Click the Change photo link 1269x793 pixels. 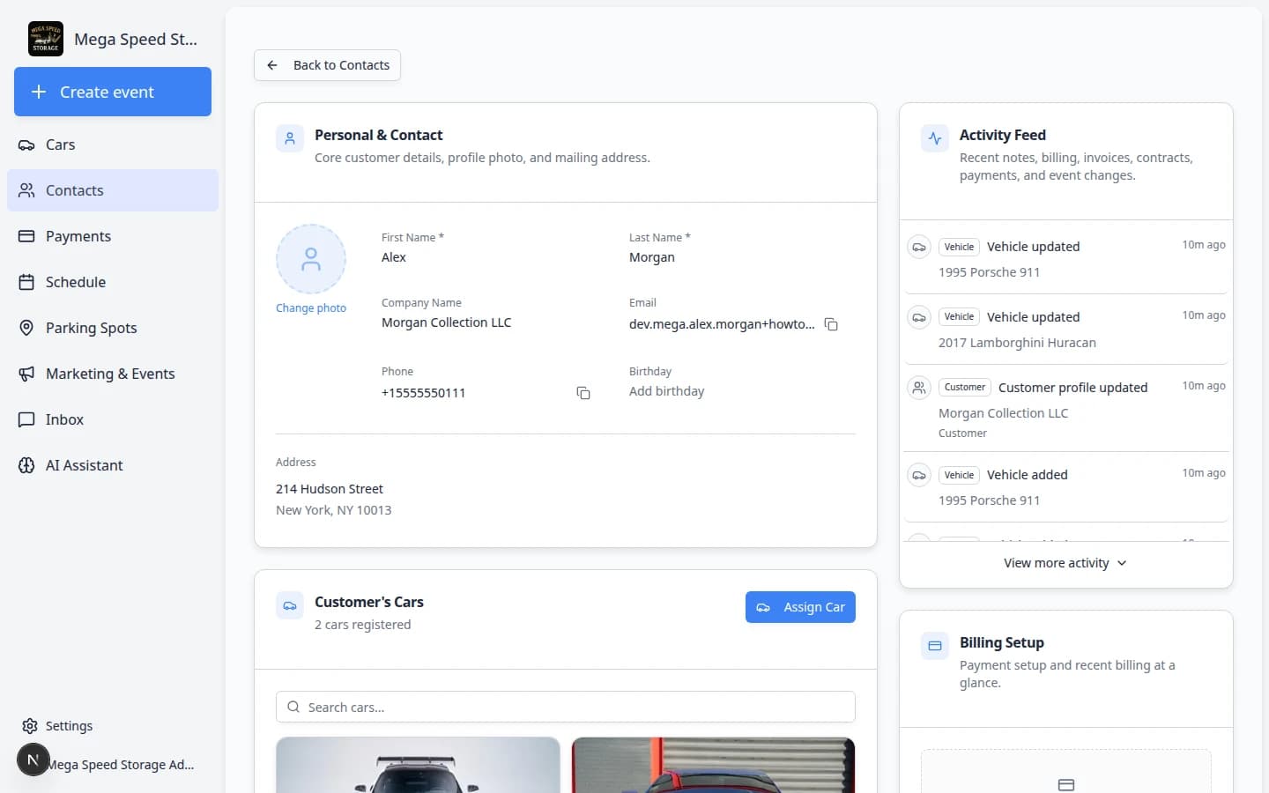pos(311,308)
